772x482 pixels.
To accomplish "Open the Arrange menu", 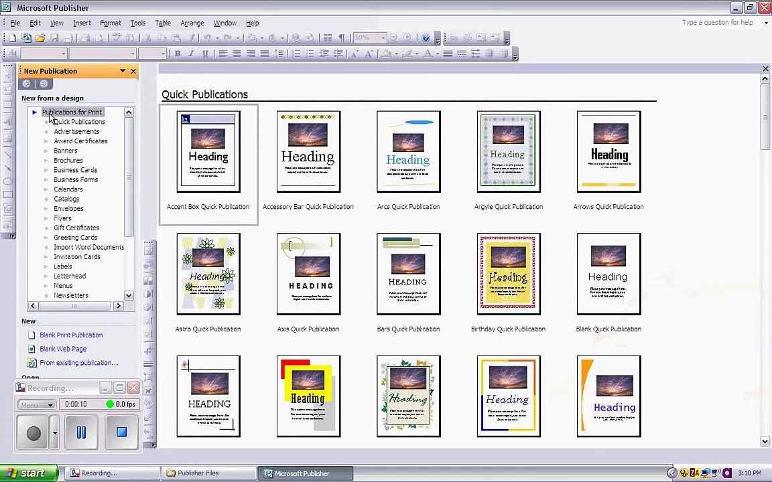I will [x=192, y=23].
